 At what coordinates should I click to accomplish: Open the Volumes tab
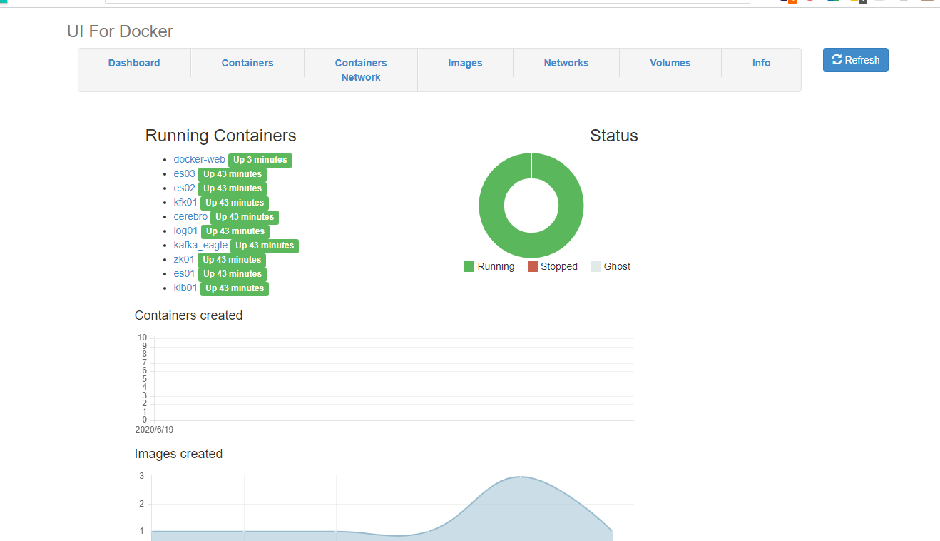[x=670, y=63]
